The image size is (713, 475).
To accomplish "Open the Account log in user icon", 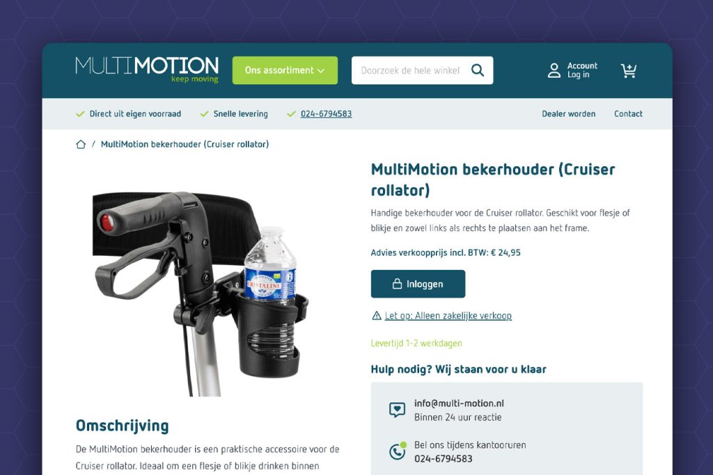I will (554, 70).
